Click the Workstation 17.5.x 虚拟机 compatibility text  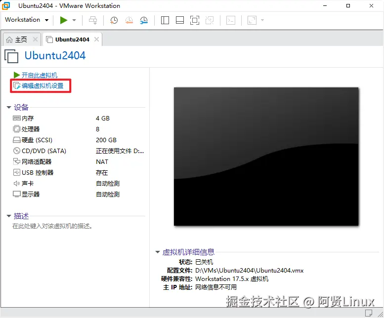232,279
